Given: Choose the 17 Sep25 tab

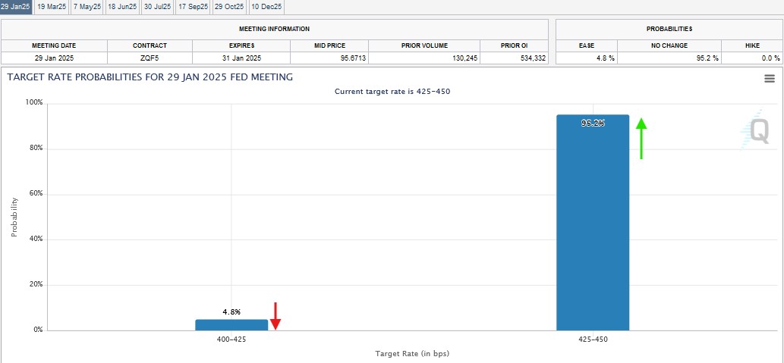Looking at the screenshot, I should click(193, 6).
